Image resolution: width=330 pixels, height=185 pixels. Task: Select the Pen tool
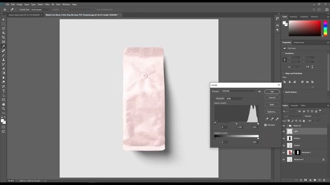pos(4,86)
